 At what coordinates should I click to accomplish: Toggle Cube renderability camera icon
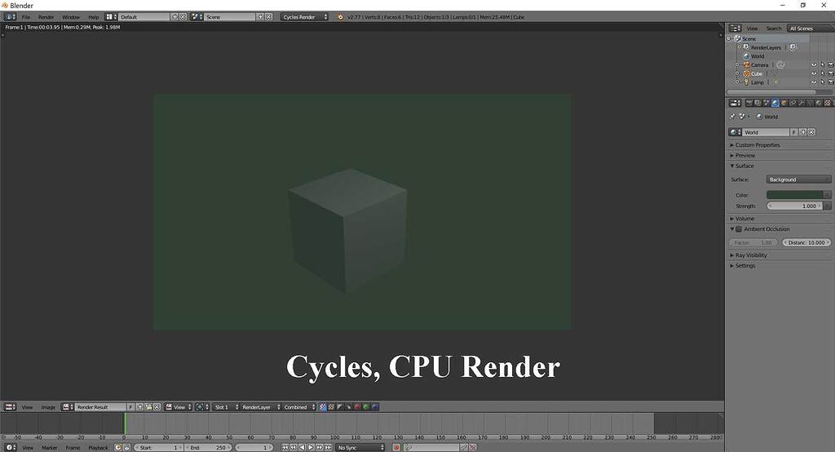click(x=831, y=73)
